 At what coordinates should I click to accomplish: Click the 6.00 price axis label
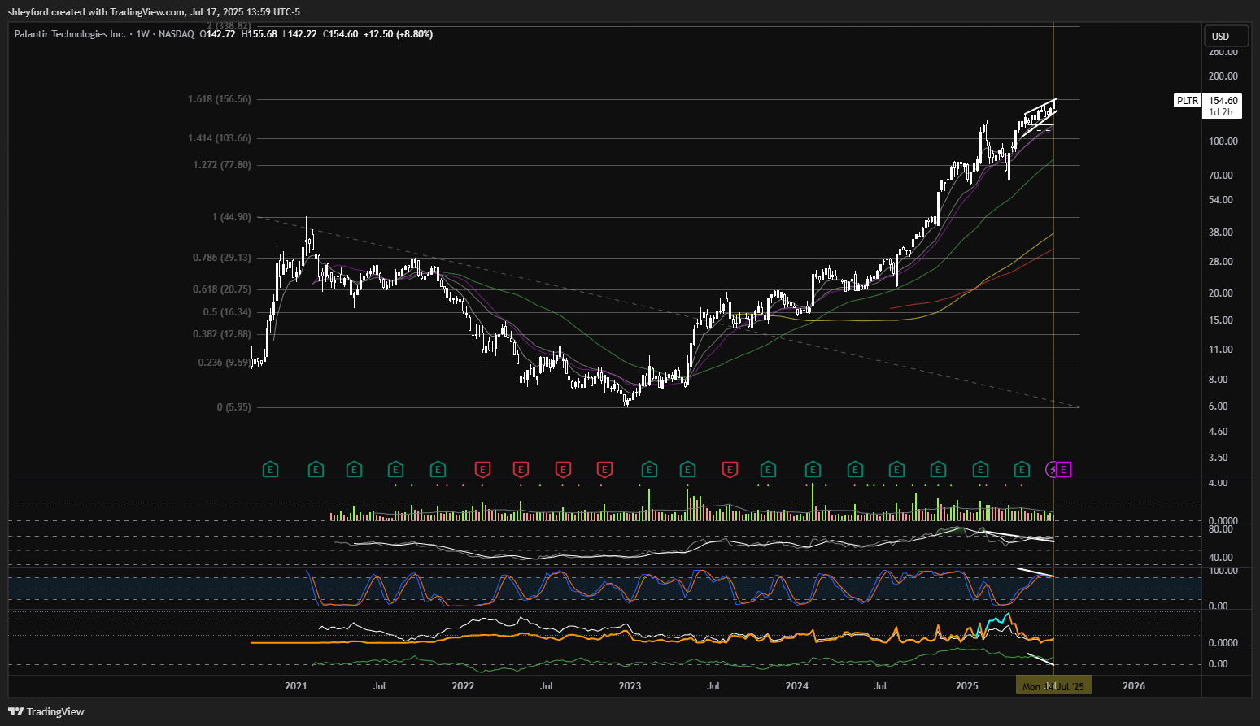point(1219,406)
